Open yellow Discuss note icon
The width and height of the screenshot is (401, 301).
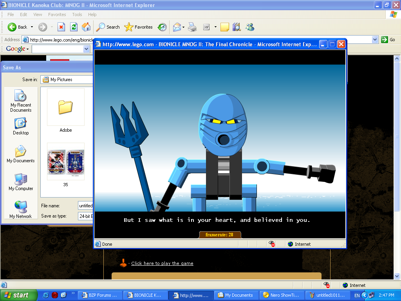pos(224,27)
